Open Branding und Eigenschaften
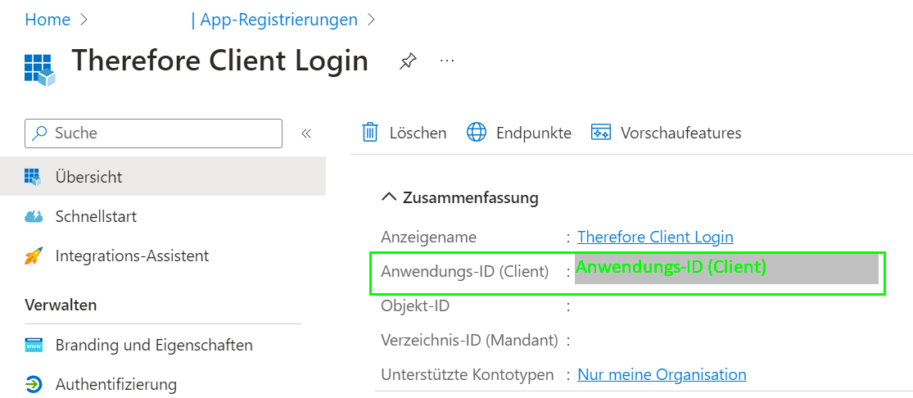The width and height of the screenshot is (913, 398). click(154, 345)
